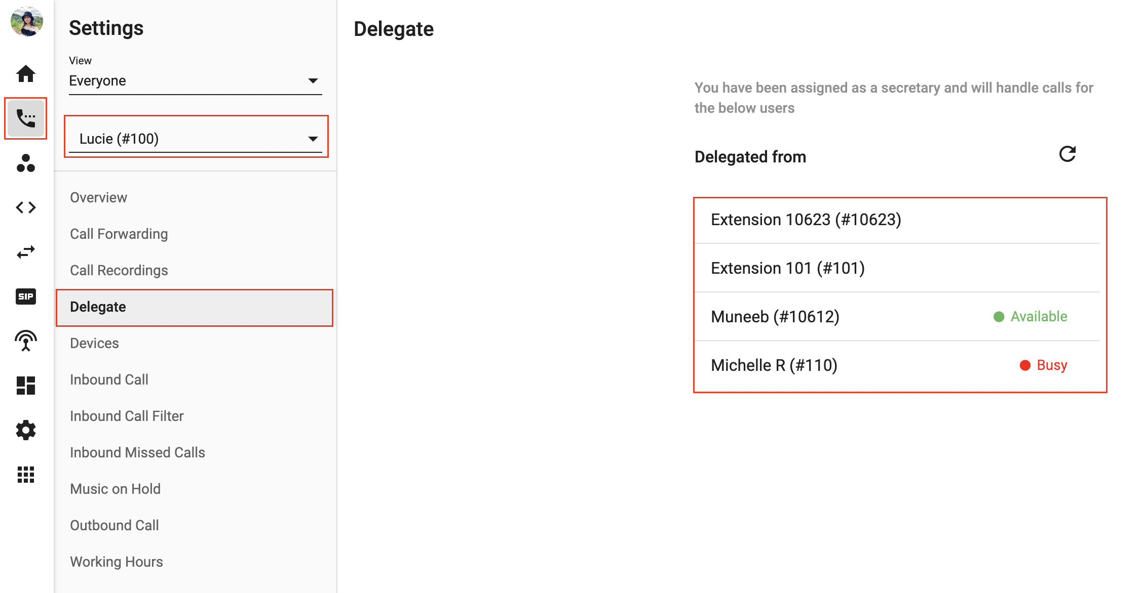
Task: Open the dashboard tiles icon
Action: 26,386
